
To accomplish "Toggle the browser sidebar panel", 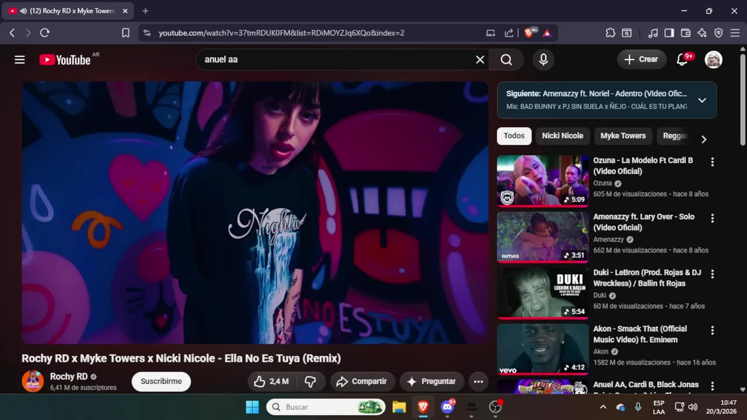I will click(669, 33).
